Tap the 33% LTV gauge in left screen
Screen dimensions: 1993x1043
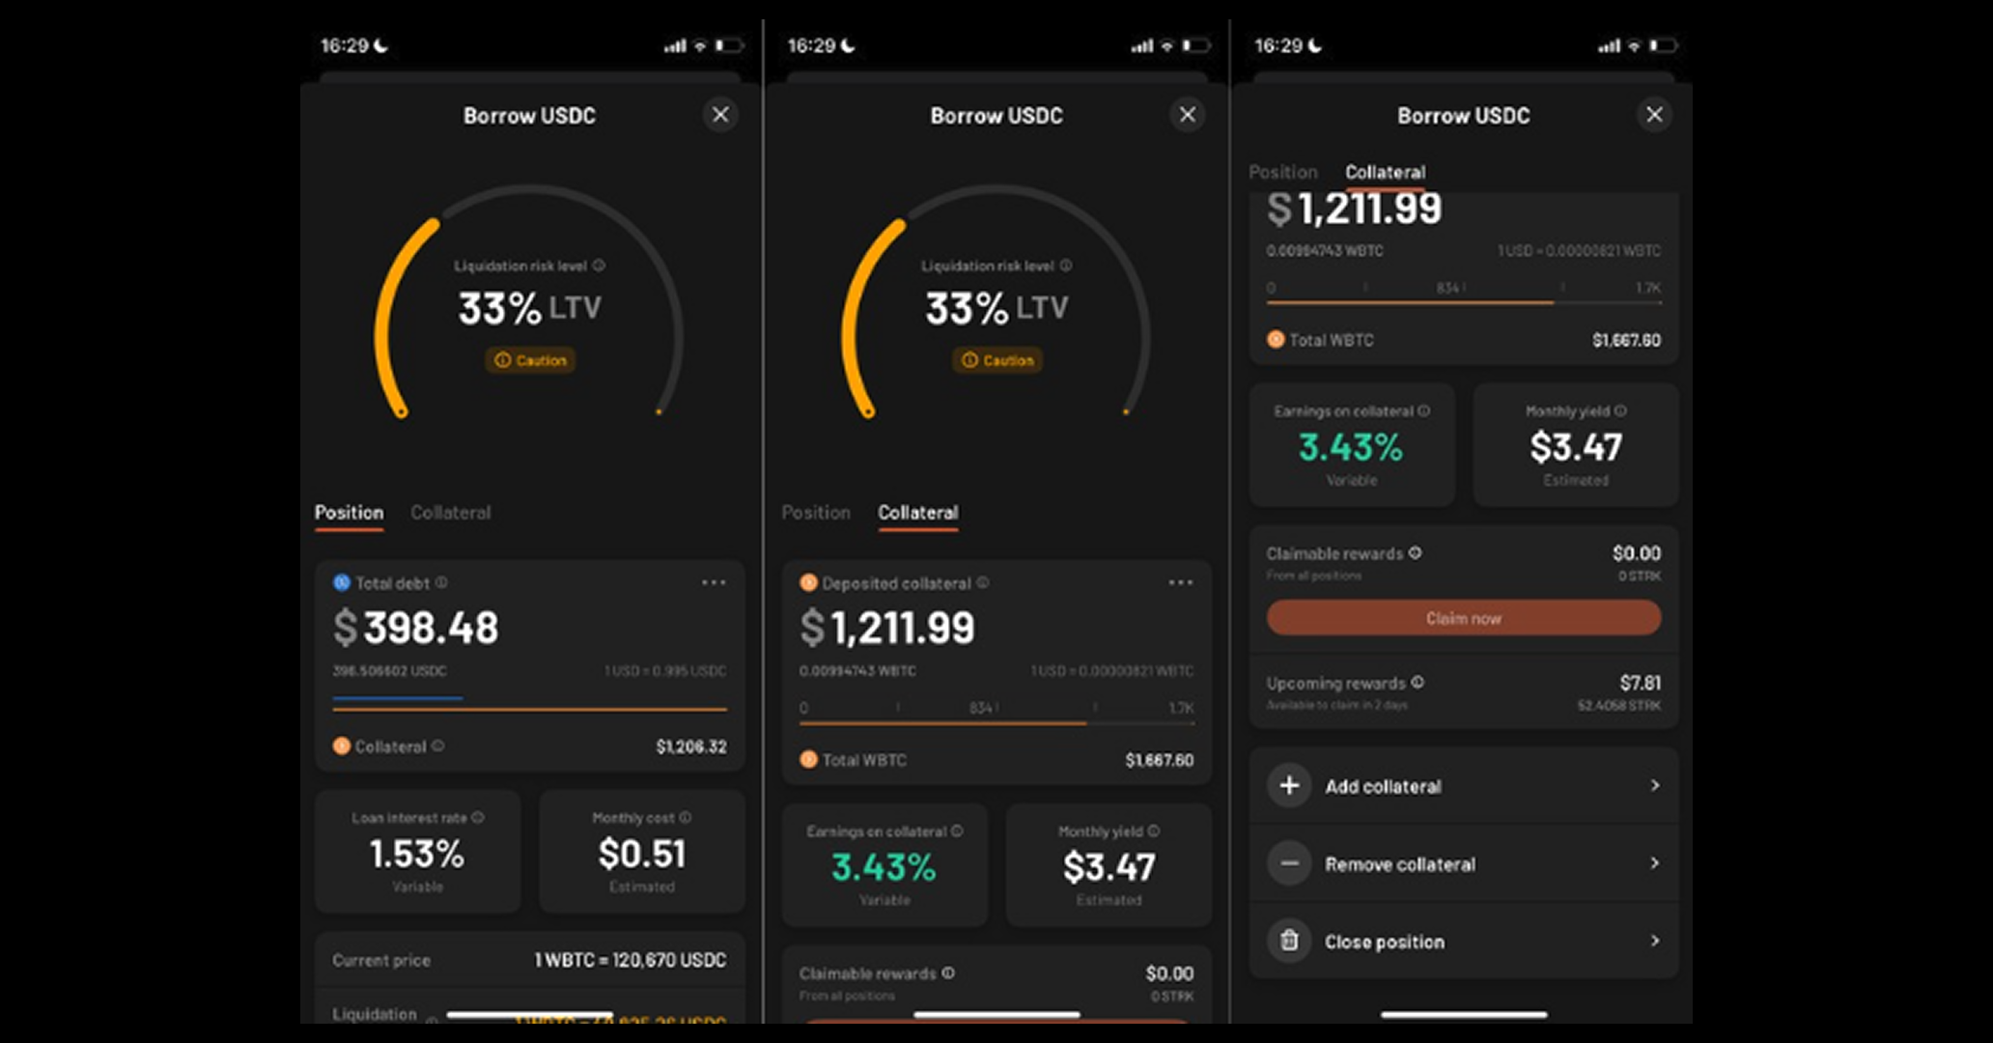coord(529,302)
